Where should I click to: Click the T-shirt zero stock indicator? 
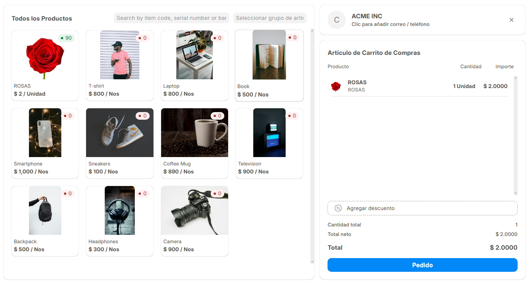click(x=142, y=38)
